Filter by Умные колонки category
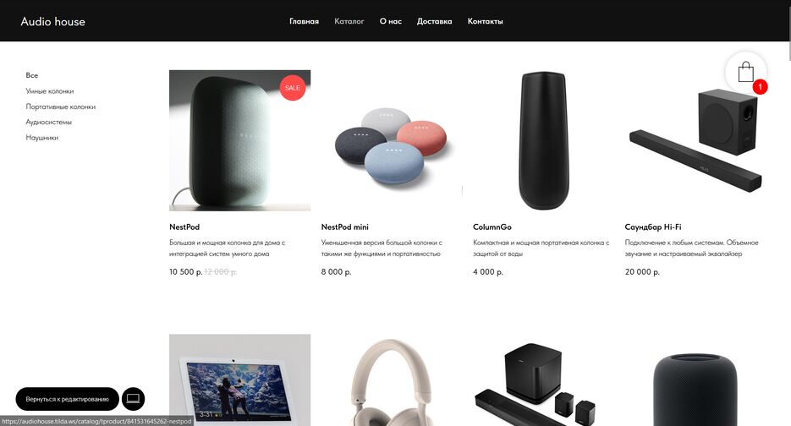The width and height of the screenshot is (791, 426). point(50,90)
